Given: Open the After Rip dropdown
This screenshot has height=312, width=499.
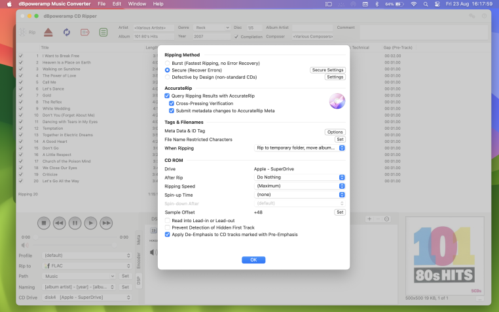Looking at the screenshot, I should point(300,177).
